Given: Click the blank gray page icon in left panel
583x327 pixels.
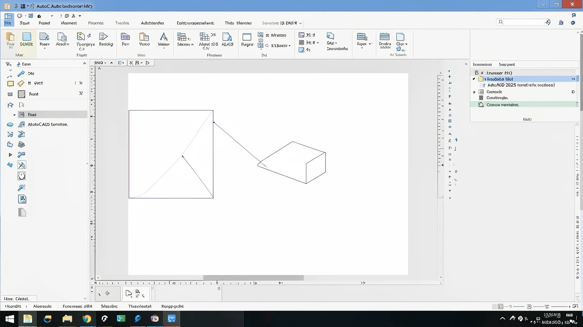Looking at the screenshot, I should pos(22,212).
